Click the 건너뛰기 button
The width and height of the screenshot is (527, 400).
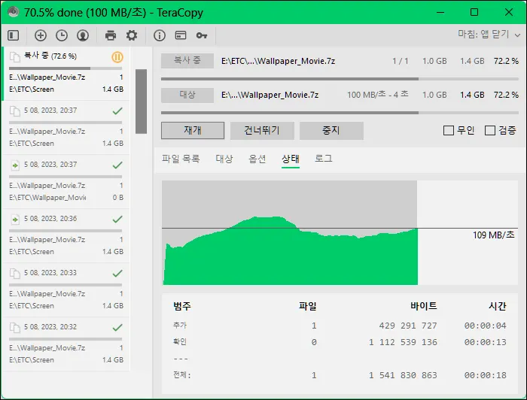click(262, 130)
